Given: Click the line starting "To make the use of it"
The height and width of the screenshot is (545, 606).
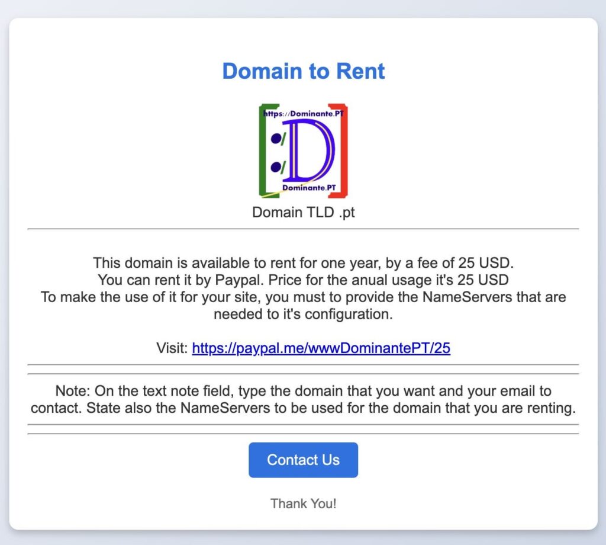Looking at the screenshot, I should (304, 297).
